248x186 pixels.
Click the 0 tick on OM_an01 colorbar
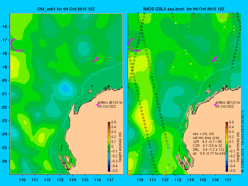[x=112, y=147]
